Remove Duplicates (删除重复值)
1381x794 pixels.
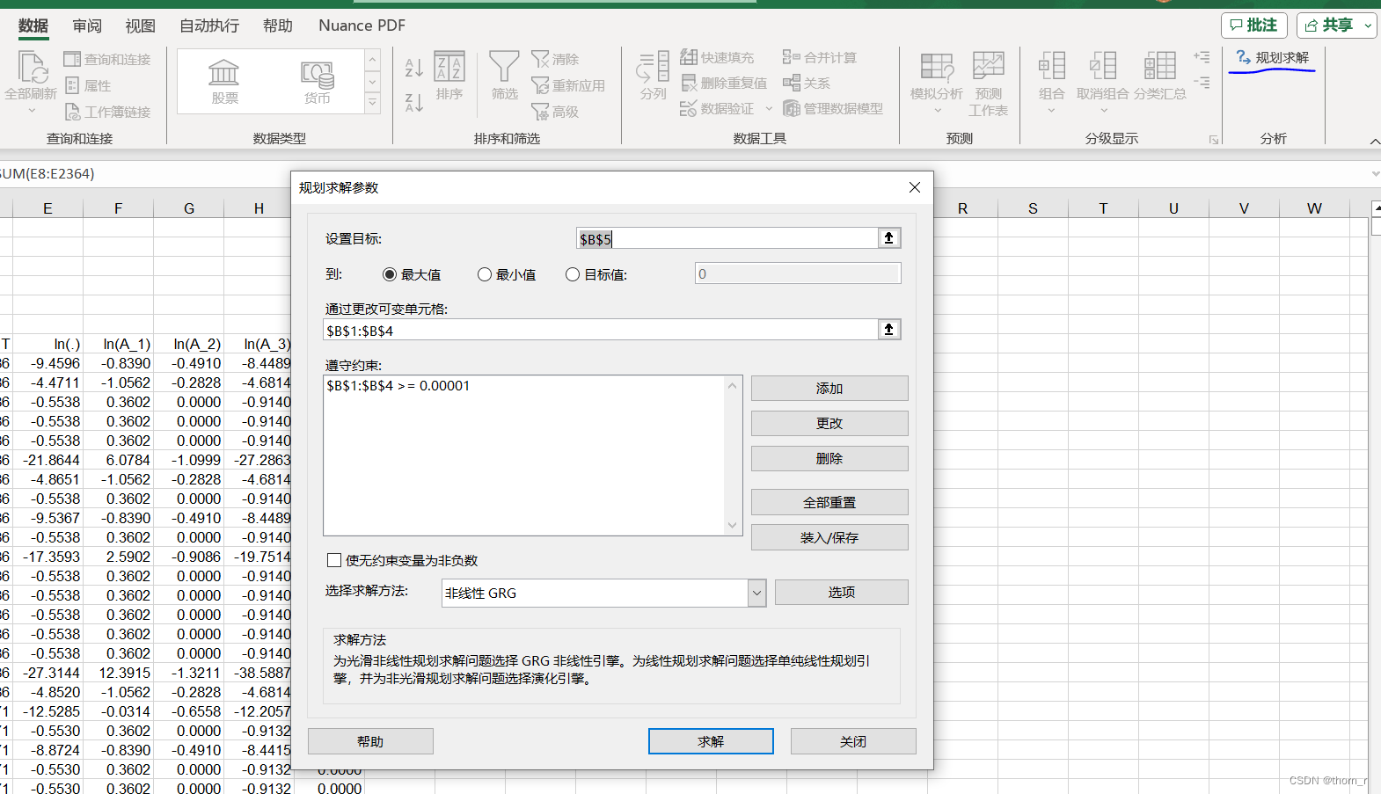coord(724,83)
